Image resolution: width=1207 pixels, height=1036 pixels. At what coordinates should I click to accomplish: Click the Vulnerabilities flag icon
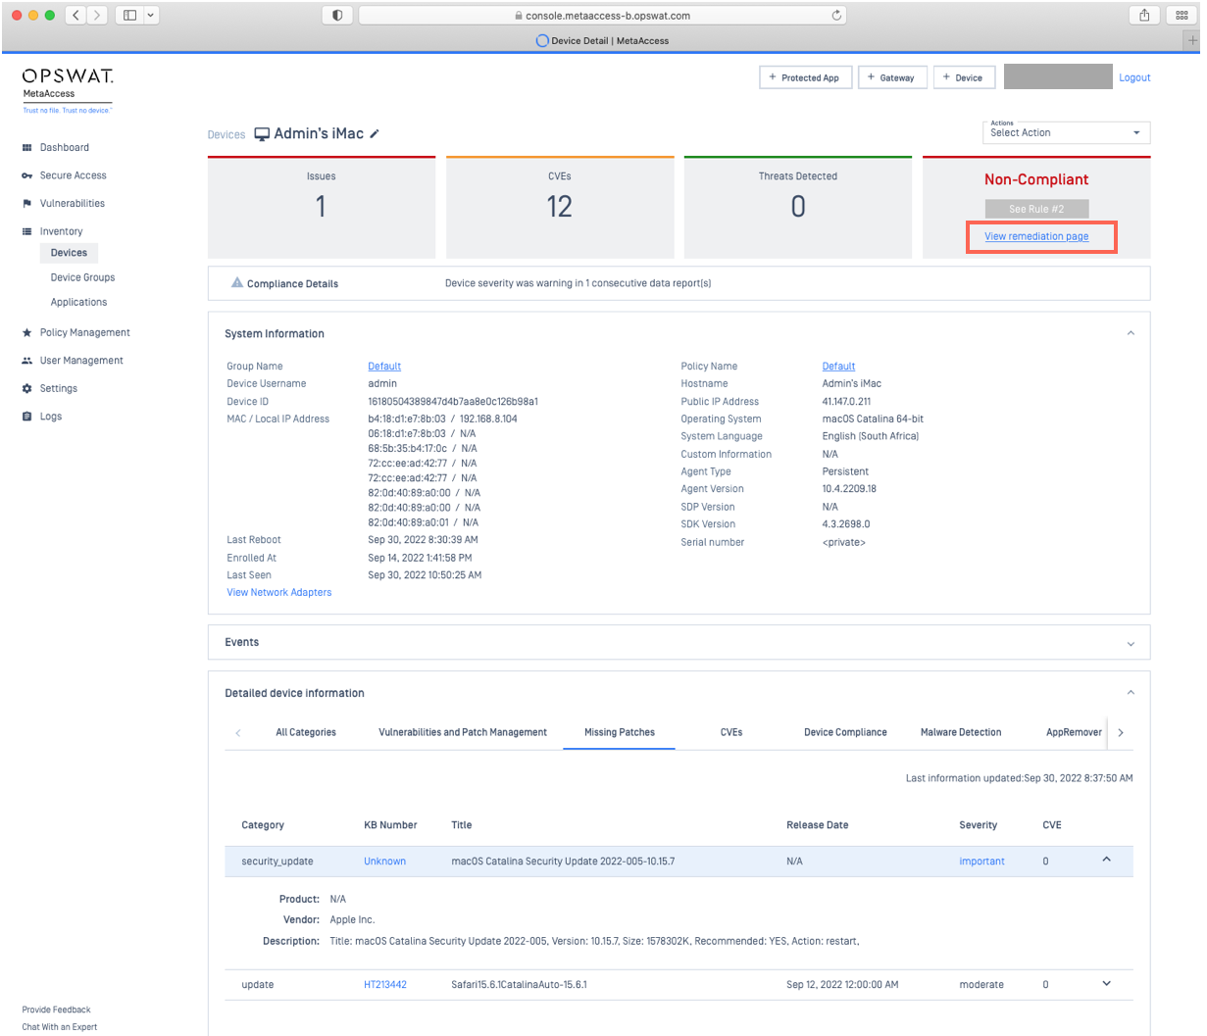[x=26, y=204]
